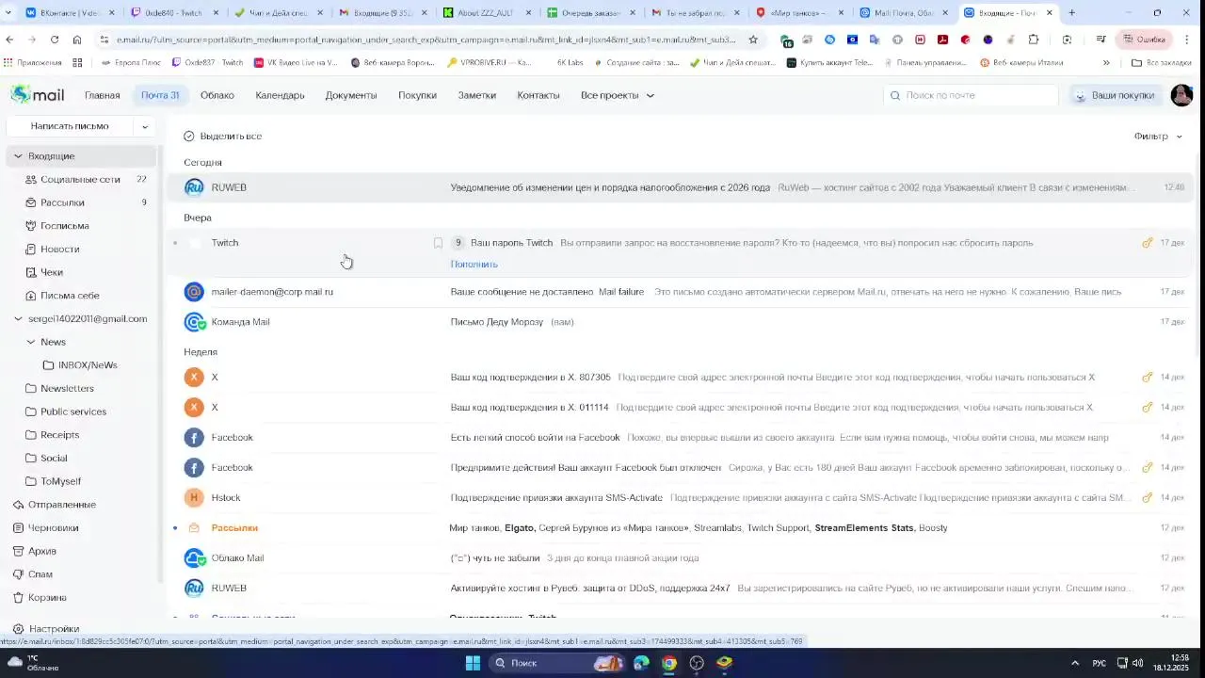
Task: Open the Госписьма folder
Action: 64,226
